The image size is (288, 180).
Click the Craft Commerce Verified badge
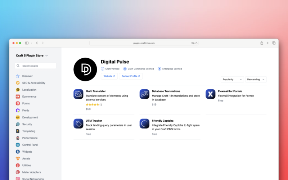[139, 69]
